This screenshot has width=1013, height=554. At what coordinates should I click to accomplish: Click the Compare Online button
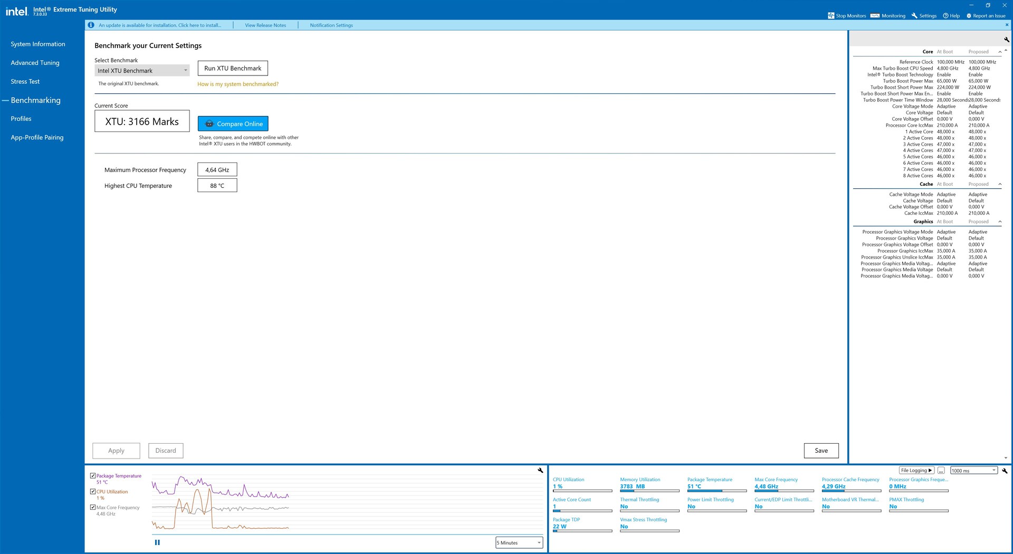233,124
